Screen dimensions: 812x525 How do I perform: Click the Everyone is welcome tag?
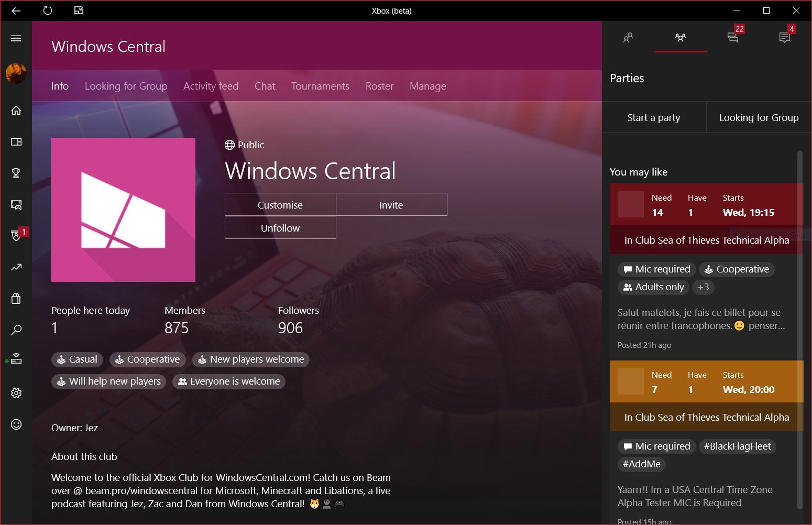point(229,381)
